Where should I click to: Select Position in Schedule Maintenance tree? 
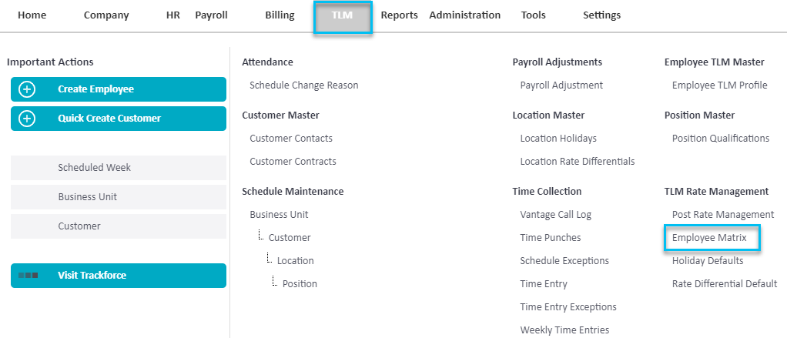click(300, 284)
